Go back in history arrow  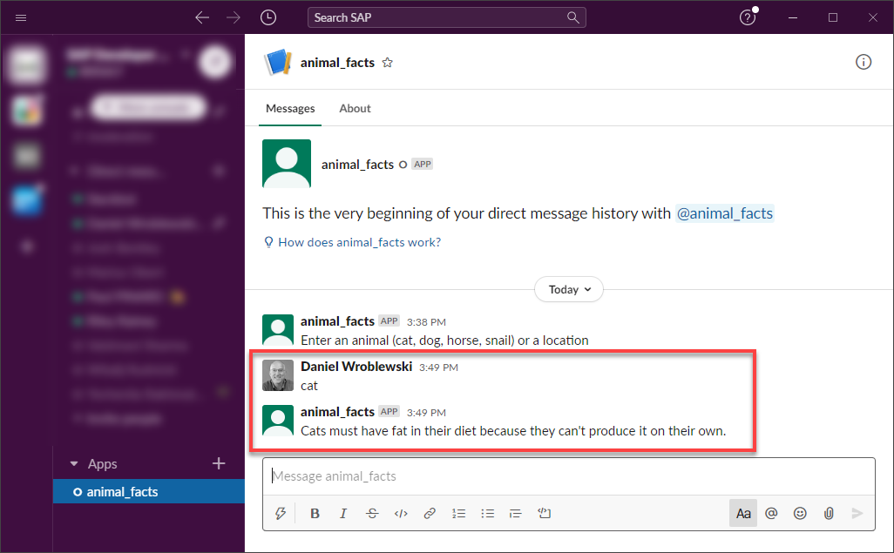pyautogui.click(x=202, y=17)
